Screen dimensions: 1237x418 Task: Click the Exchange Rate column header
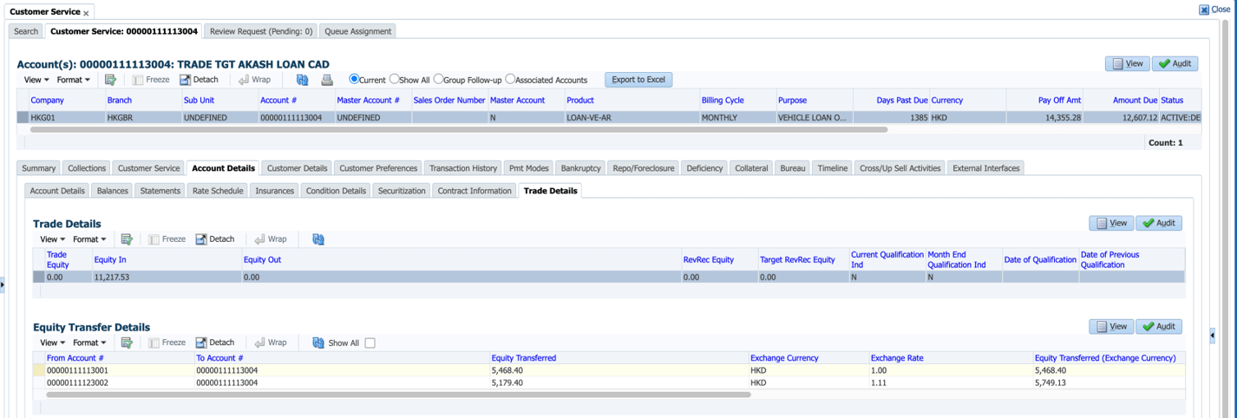tap(897, 358)
